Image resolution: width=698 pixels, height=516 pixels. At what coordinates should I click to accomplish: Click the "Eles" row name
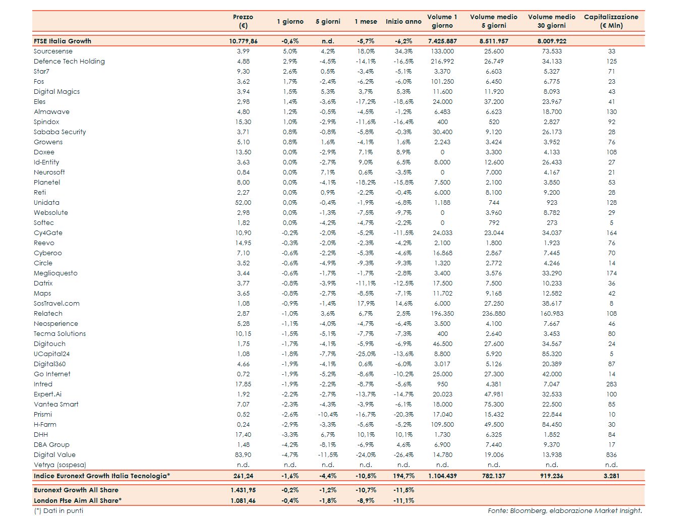tap(39, 101)
